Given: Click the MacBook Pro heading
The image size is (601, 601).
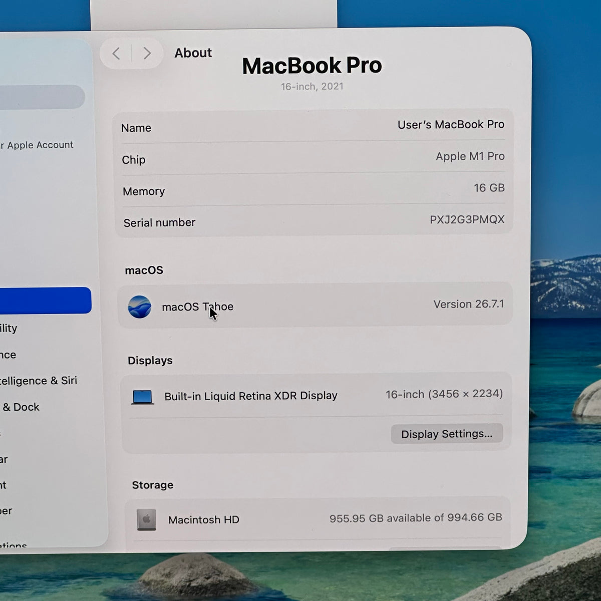Looking at the screenshot, I should (x=312, y=66).
